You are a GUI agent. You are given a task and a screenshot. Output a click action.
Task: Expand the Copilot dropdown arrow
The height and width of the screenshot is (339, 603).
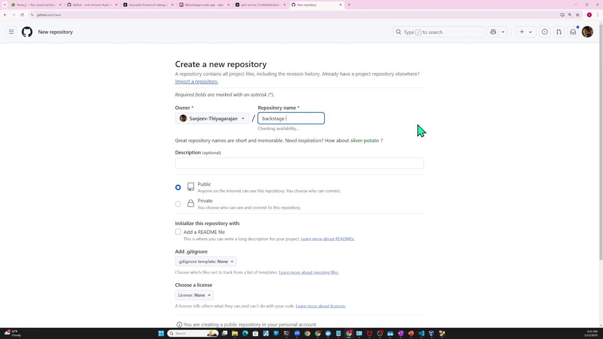(503, 32)
